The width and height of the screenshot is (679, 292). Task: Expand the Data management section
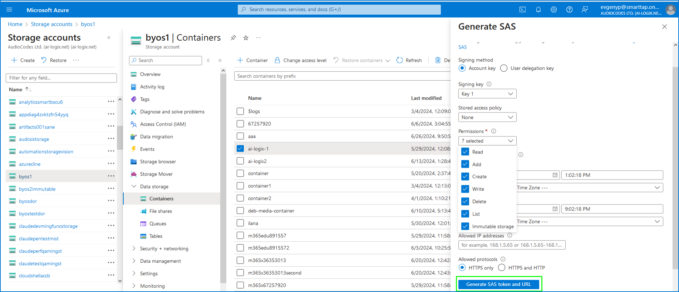pos(134,261)
